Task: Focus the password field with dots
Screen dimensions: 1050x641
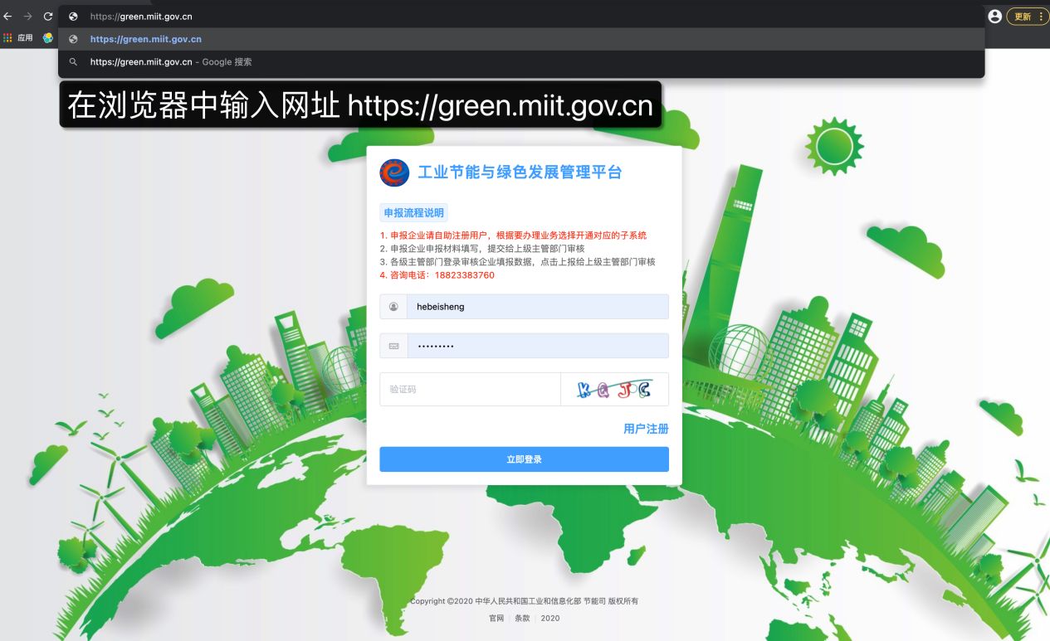Action: [537, 346]
